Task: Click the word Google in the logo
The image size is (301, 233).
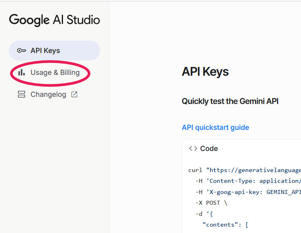Action: point(30,20)
